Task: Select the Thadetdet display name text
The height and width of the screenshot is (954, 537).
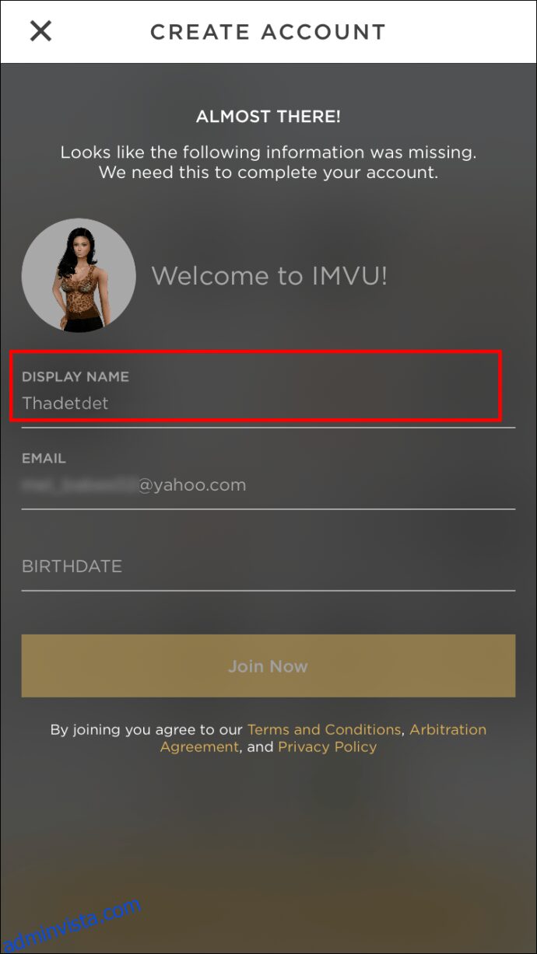Action: [65, 403]
